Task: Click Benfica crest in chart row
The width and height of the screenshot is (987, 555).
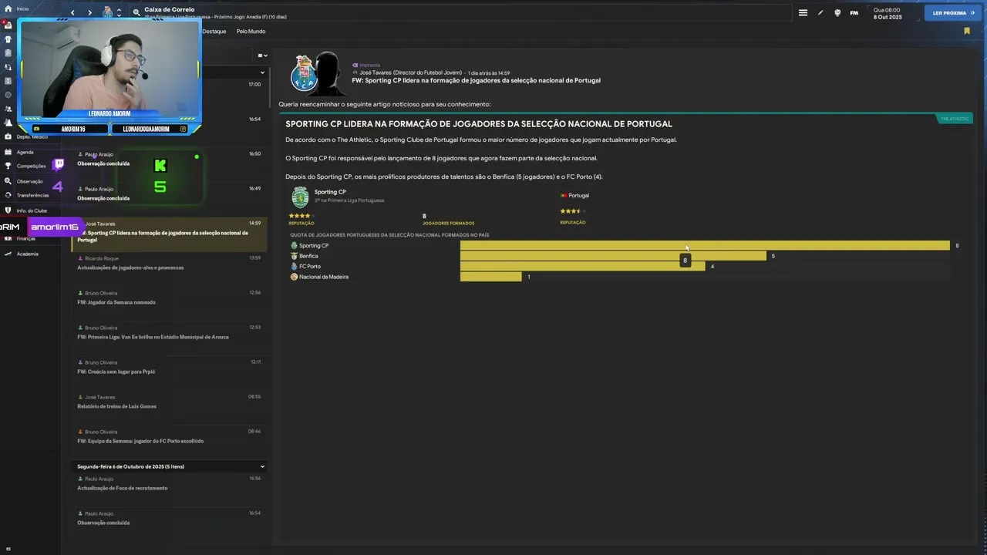Action: pyautogui.click(x=294, y=256)
